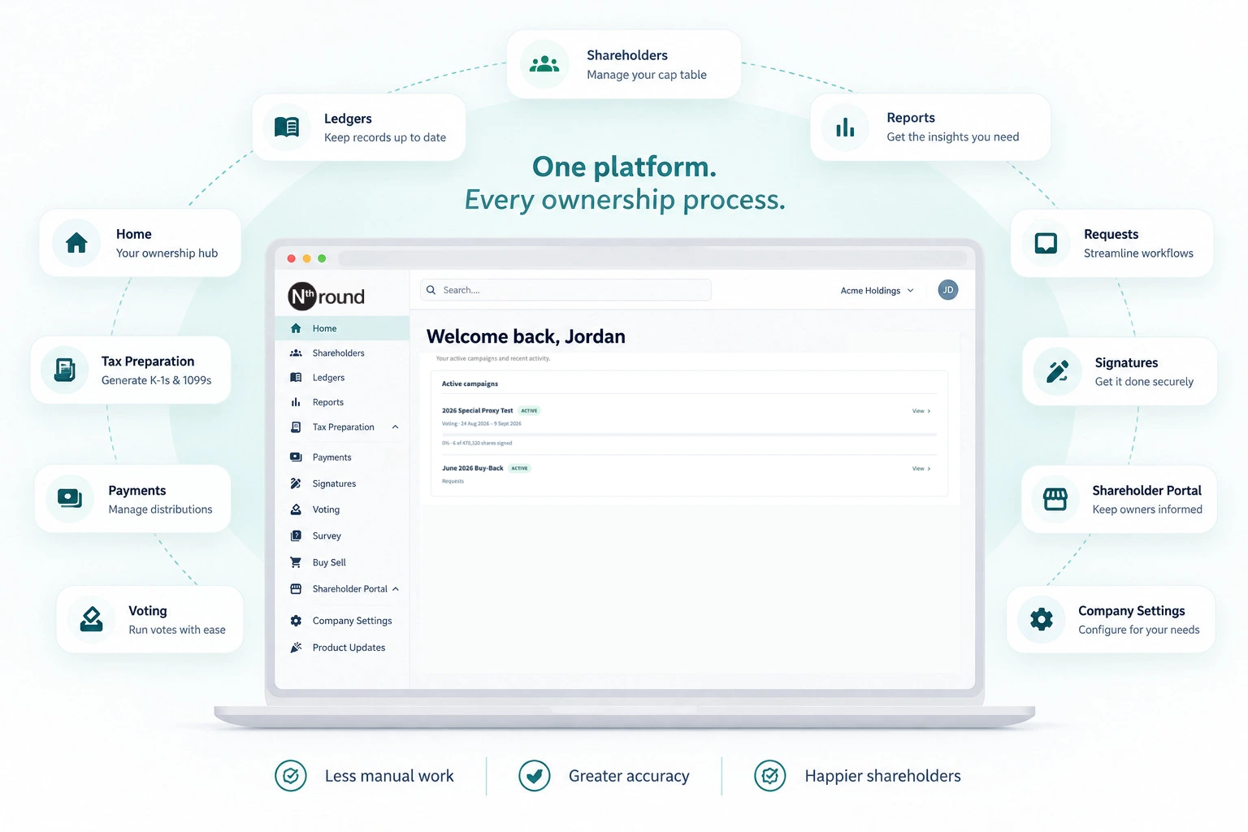Click the gear icon on the Company Settings card
Viewport: 1248px width, 832px height.
[1042, 619]
